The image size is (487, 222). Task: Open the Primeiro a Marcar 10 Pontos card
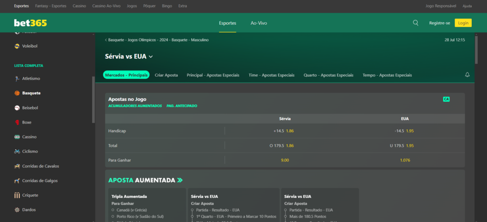pyautogui.click(x=233, y=205)
